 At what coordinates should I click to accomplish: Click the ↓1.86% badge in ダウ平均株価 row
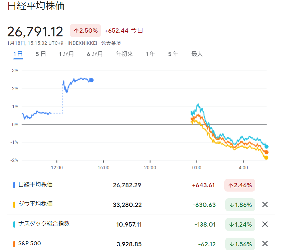pos(240,205)
